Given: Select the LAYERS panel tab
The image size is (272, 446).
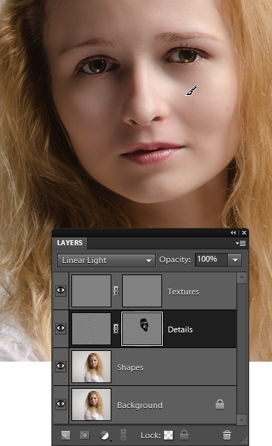Looking at the screenshot, I should pyautogui.click(x=70, y=243).
